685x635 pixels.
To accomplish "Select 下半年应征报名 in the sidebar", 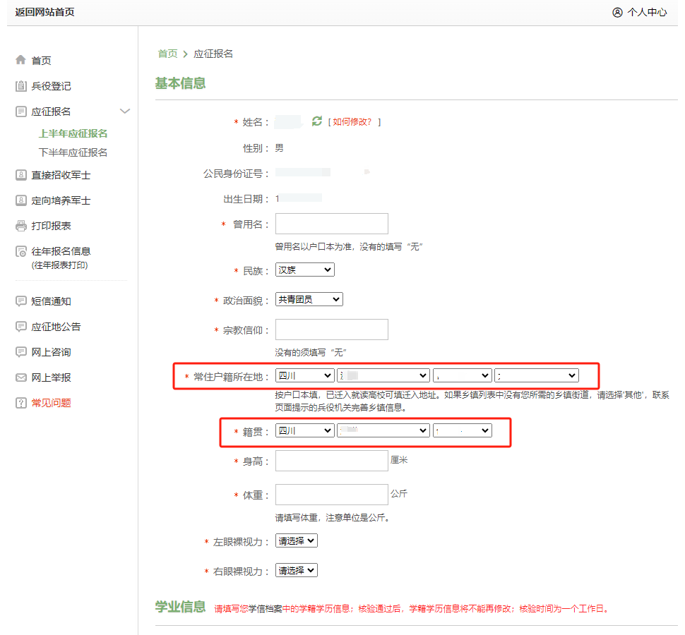I will 73,152.
